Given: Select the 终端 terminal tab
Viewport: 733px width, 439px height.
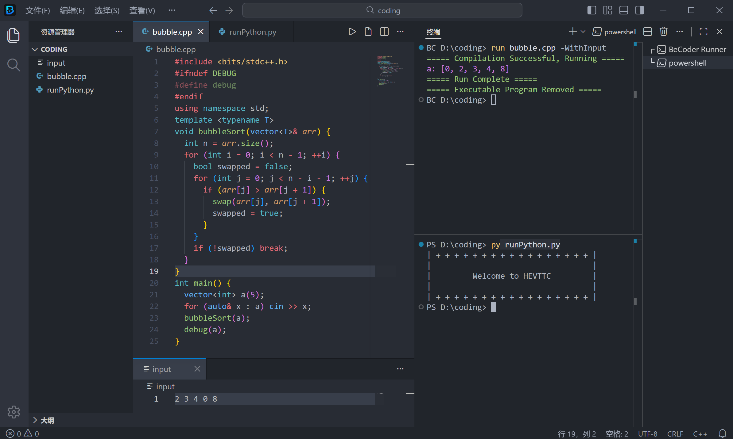Looking at the screenshot, I should pyautogui.click(x=433, y=32).
